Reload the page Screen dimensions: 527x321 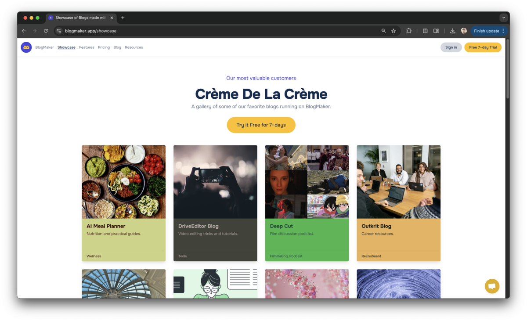tap(46, 31)
